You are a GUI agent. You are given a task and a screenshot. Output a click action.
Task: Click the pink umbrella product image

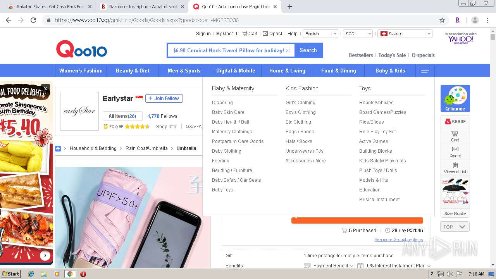point(133,217)
